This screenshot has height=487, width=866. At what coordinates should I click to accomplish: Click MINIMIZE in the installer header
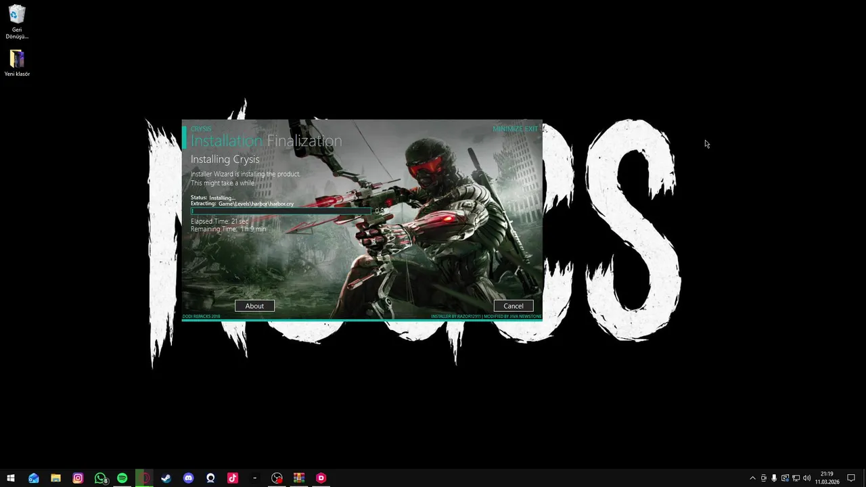pos(507,129)
